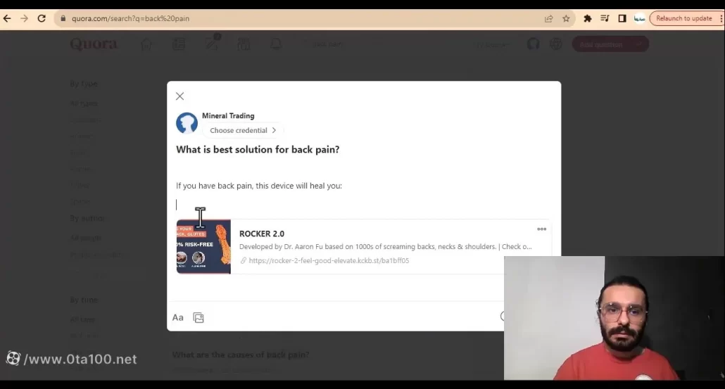Open the Chrome three-dot menu
Image resolution: width=725 pixels, height=389 pixels.
click(x=719, y=19)
